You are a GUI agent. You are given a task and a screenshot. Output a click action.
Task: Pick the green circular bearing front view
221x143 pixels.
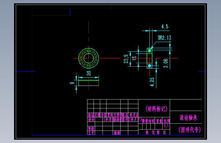tap(88, 58)
